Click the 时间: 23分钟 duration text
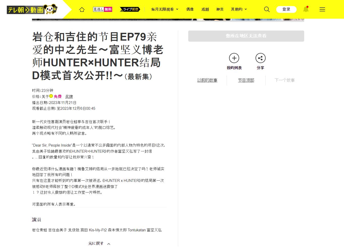Viewport: 344px width, 251px height. point(43,90)
